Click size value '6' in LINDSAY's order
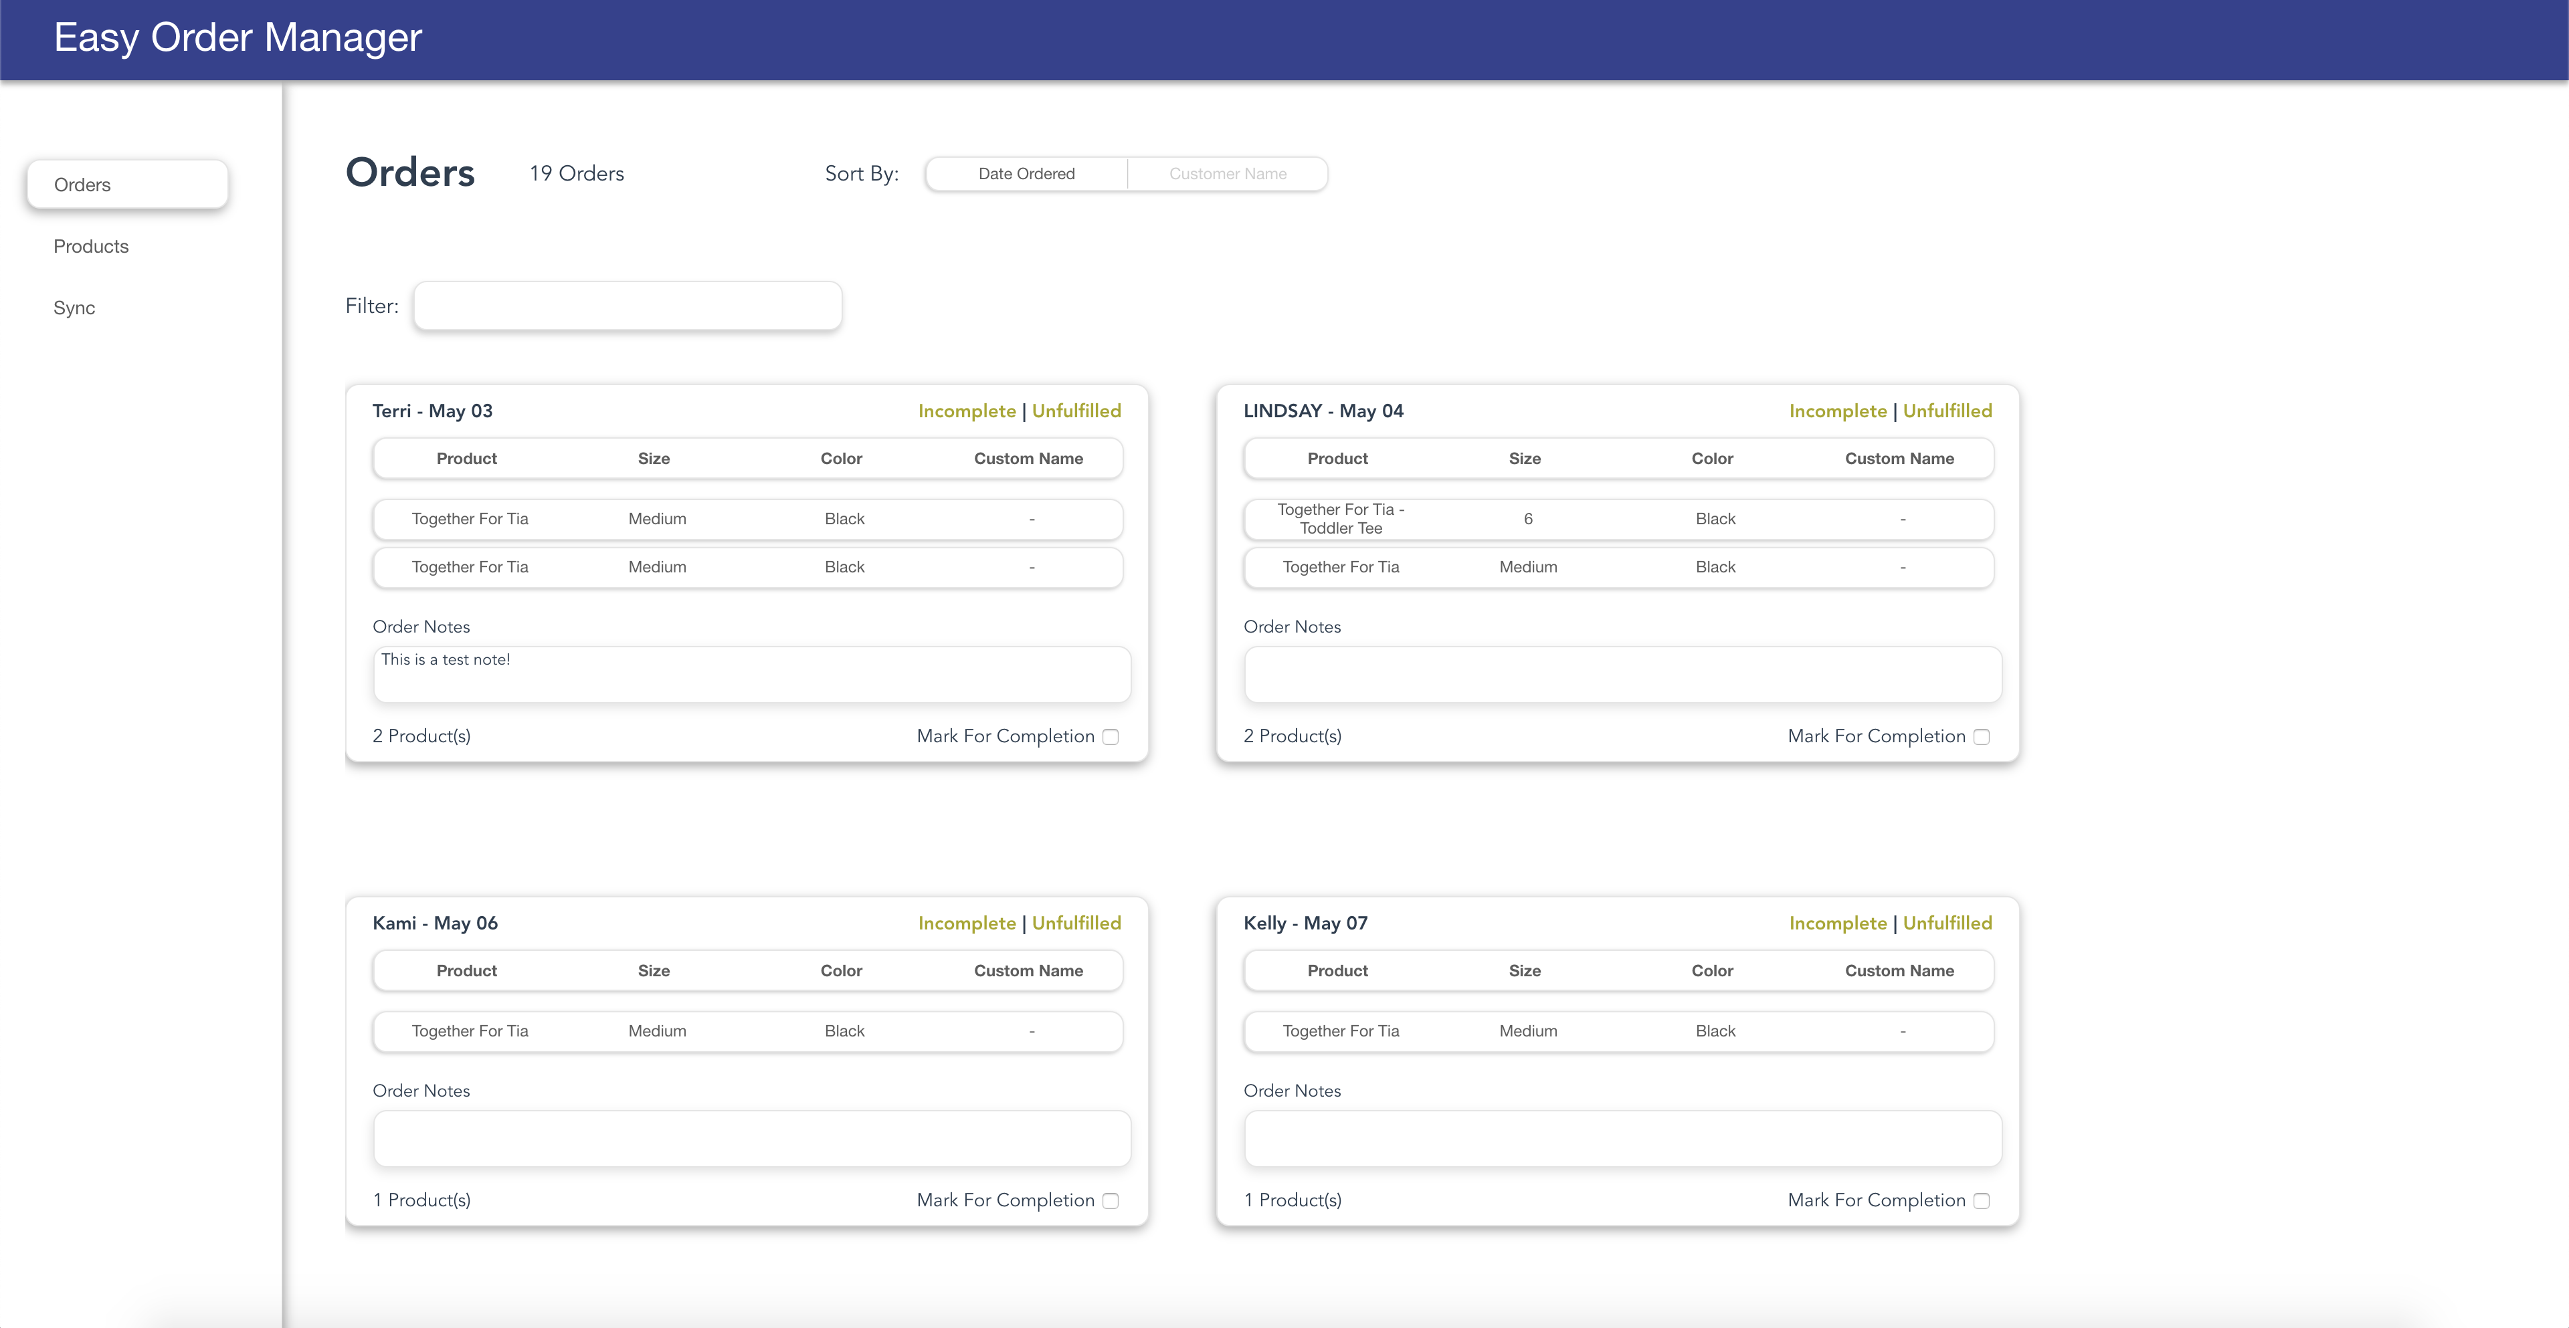Viewport: 2569px width, 1328px height. click(1528, 520)
